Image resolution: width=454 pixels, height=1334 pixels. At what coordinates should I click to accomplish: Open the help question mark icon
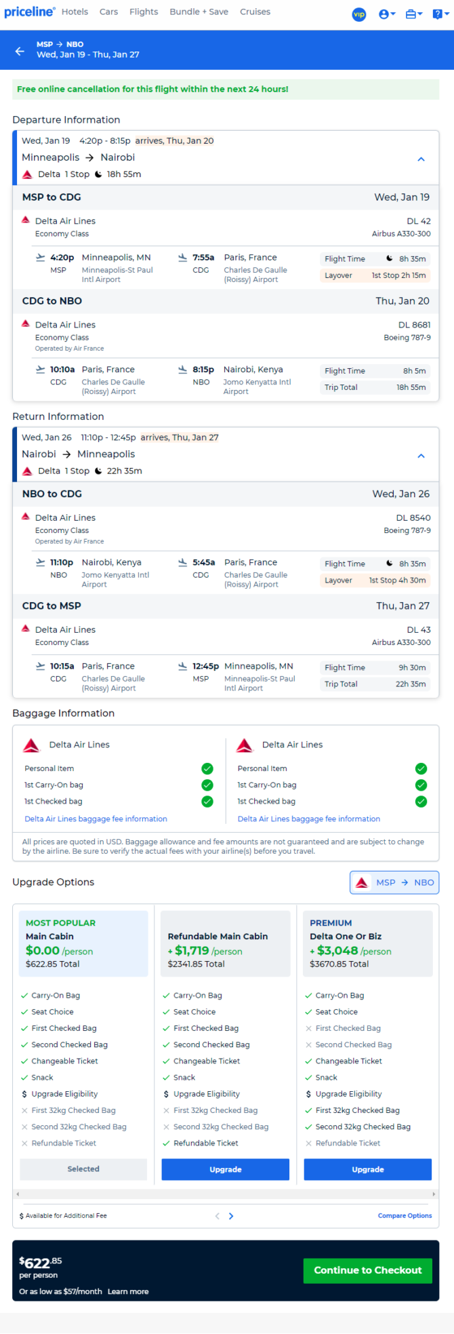(x=440, y=14)
